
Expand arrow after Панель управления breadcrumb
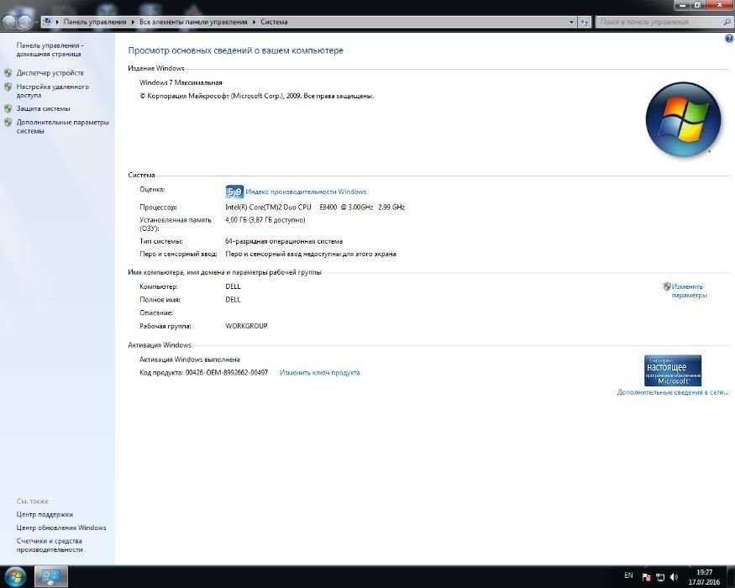click(x=133, y=22)
